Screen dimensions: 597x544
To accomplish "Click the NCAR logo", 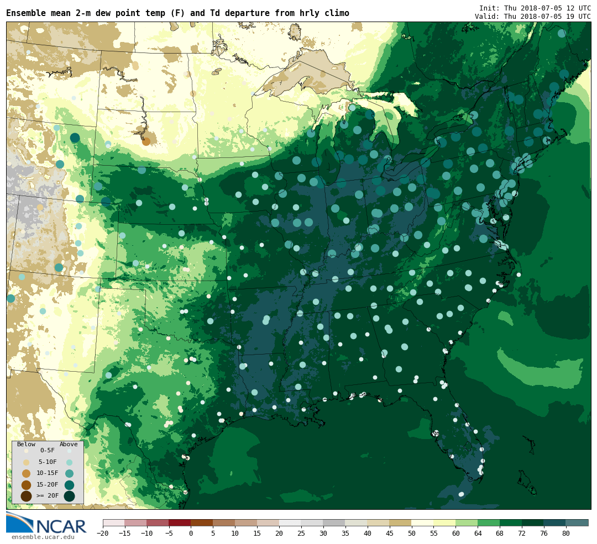I will click(x=46, y=524).
